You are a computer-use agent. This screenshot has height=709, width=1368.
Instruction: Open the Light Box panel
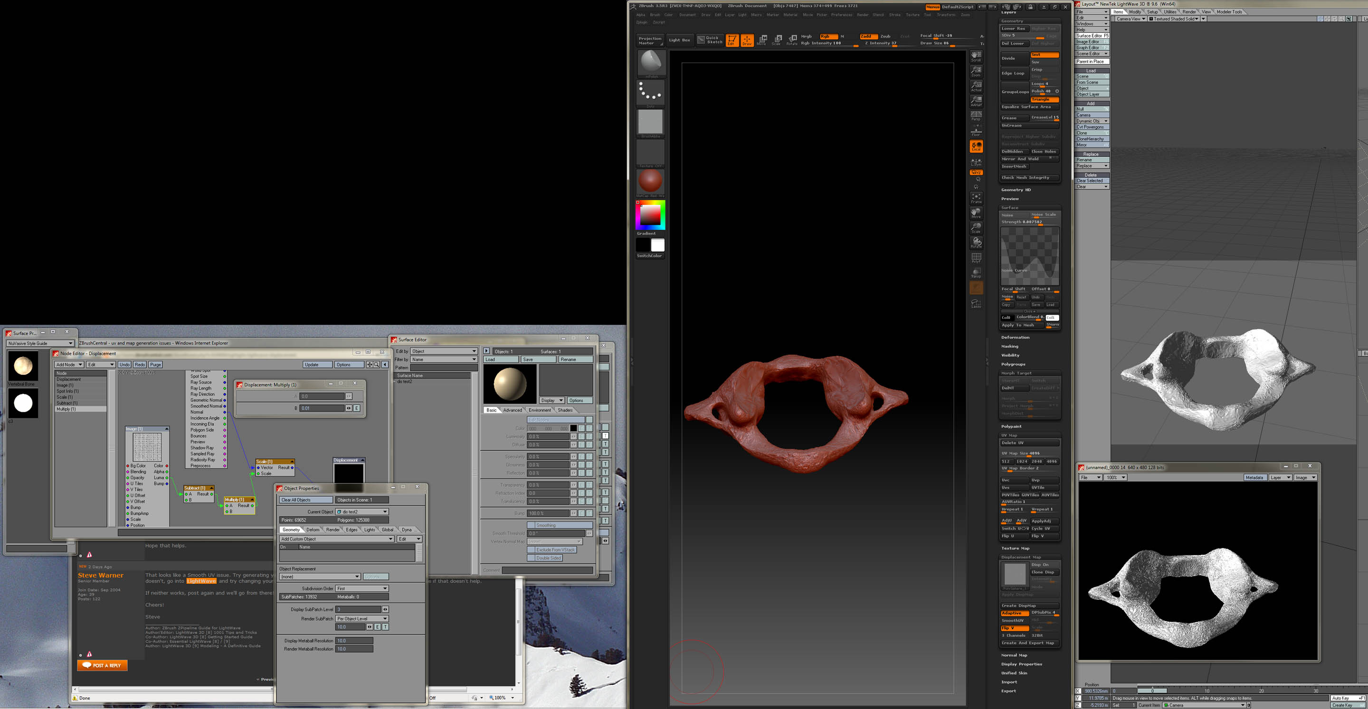click(680, 40)
